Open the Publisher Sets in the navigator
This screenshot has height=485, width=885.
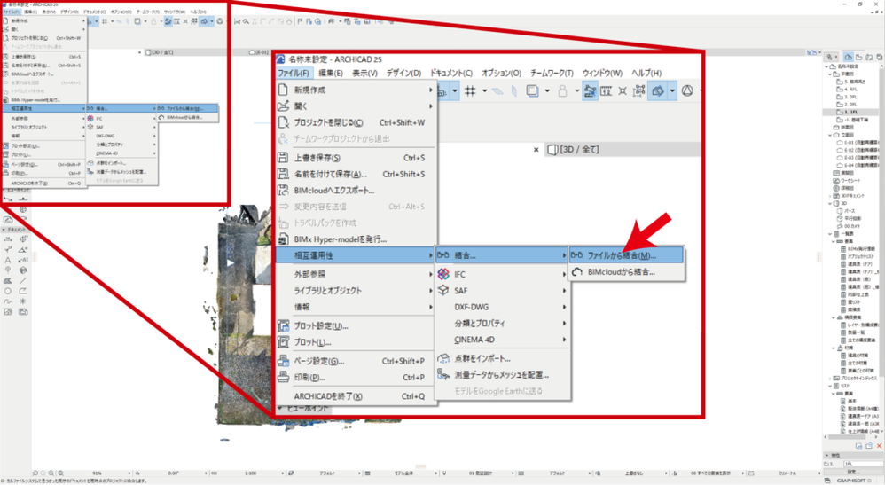[880, 57]
